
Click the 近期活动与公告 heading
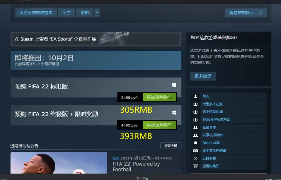[24, 146]
